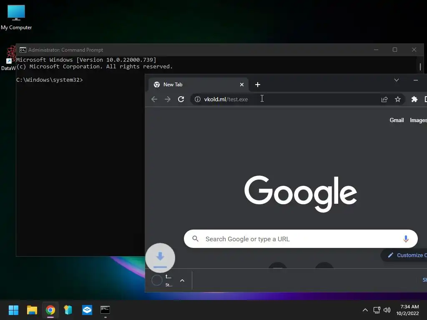Open Chrome tab search chevron
The width and height of the screenshot is (427, 320).
(397, 80)
